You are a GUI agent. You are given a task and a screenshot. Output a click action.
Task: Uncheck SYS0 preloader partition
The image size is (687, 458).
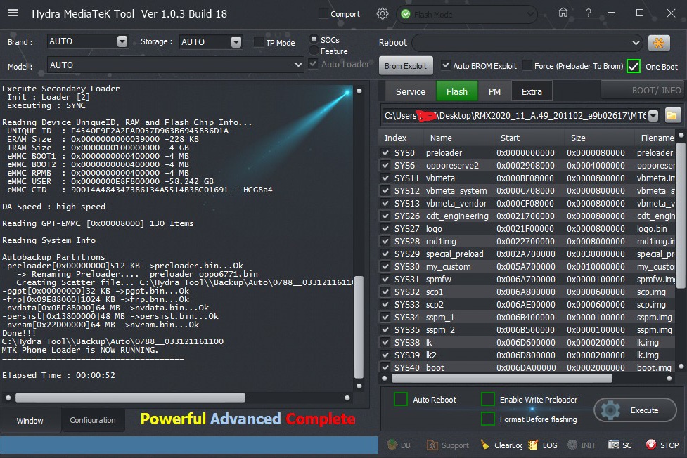click(x=385, y=153)
